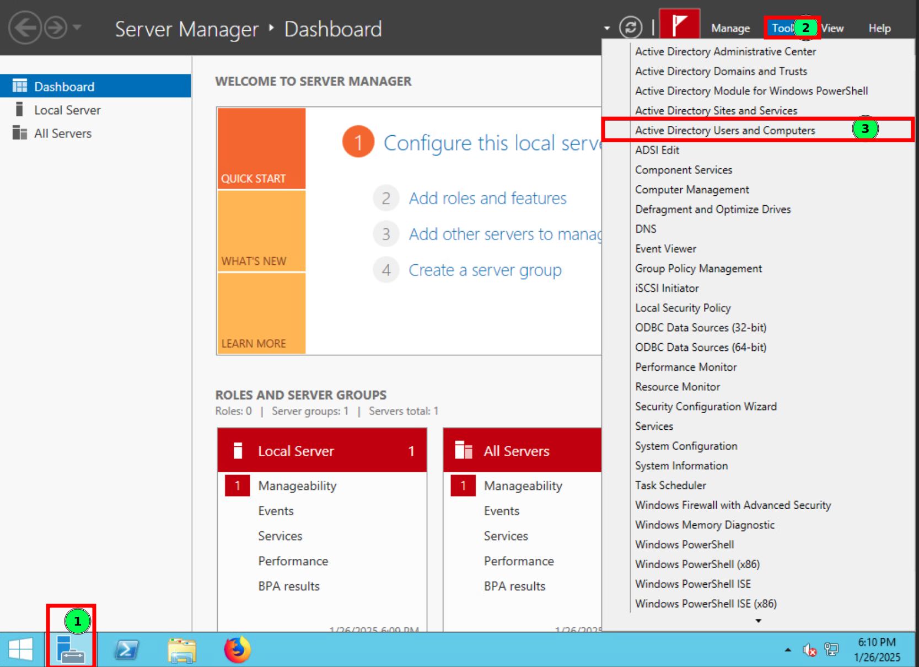Viewport: 919px width, 667px height.
Task: Click the Windows Start button
Action: 22,649
